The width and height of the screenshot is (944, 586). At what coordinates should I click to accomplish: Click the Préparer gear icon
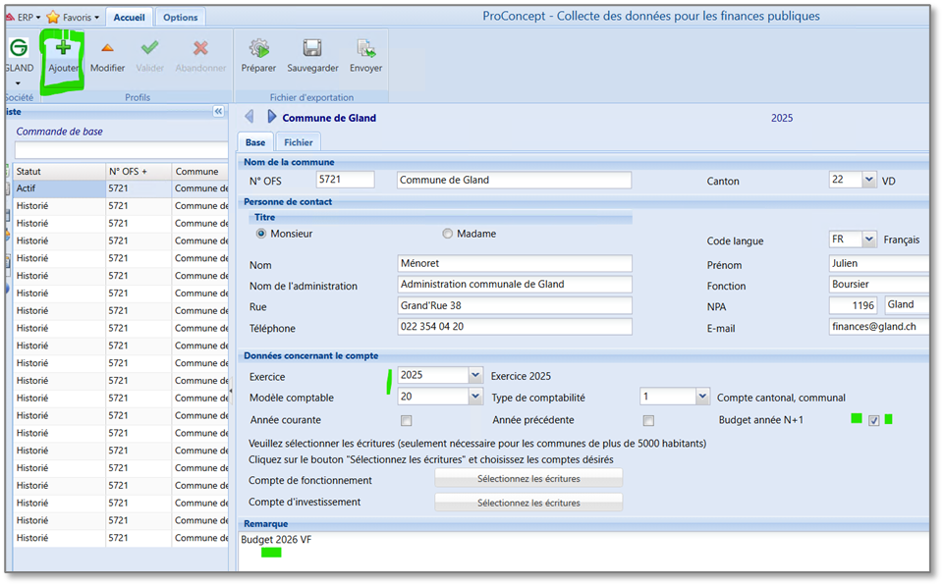(258, 49)
